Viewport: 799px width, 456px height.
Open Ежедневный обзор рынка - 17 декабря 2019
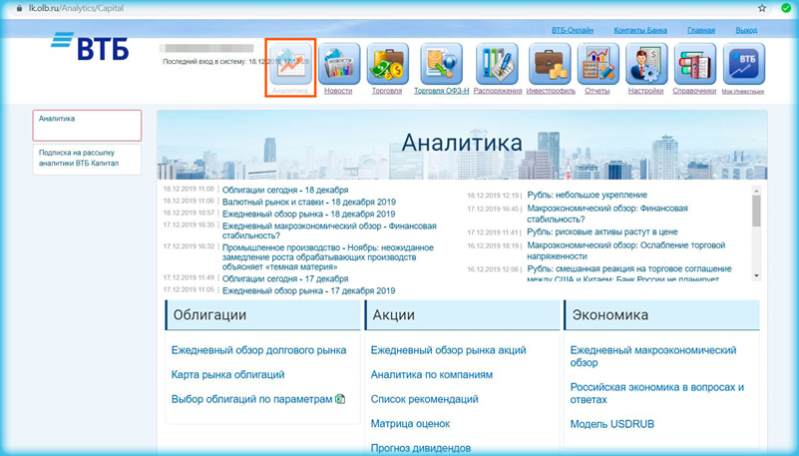[x=309, y=291]
